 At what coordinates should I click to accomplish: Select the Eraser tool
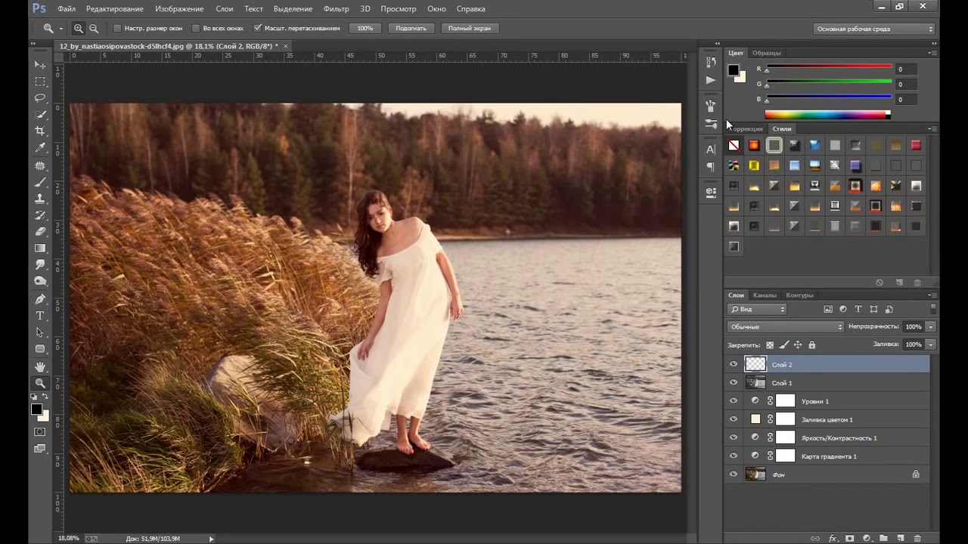pyautogui.click(x=40, y=231)
